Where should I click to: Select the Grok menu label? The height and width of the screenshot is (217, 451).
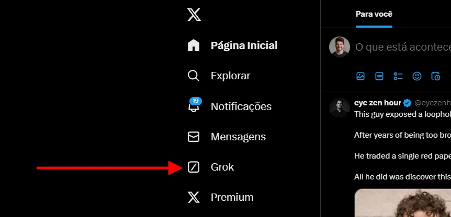[222, 167]
